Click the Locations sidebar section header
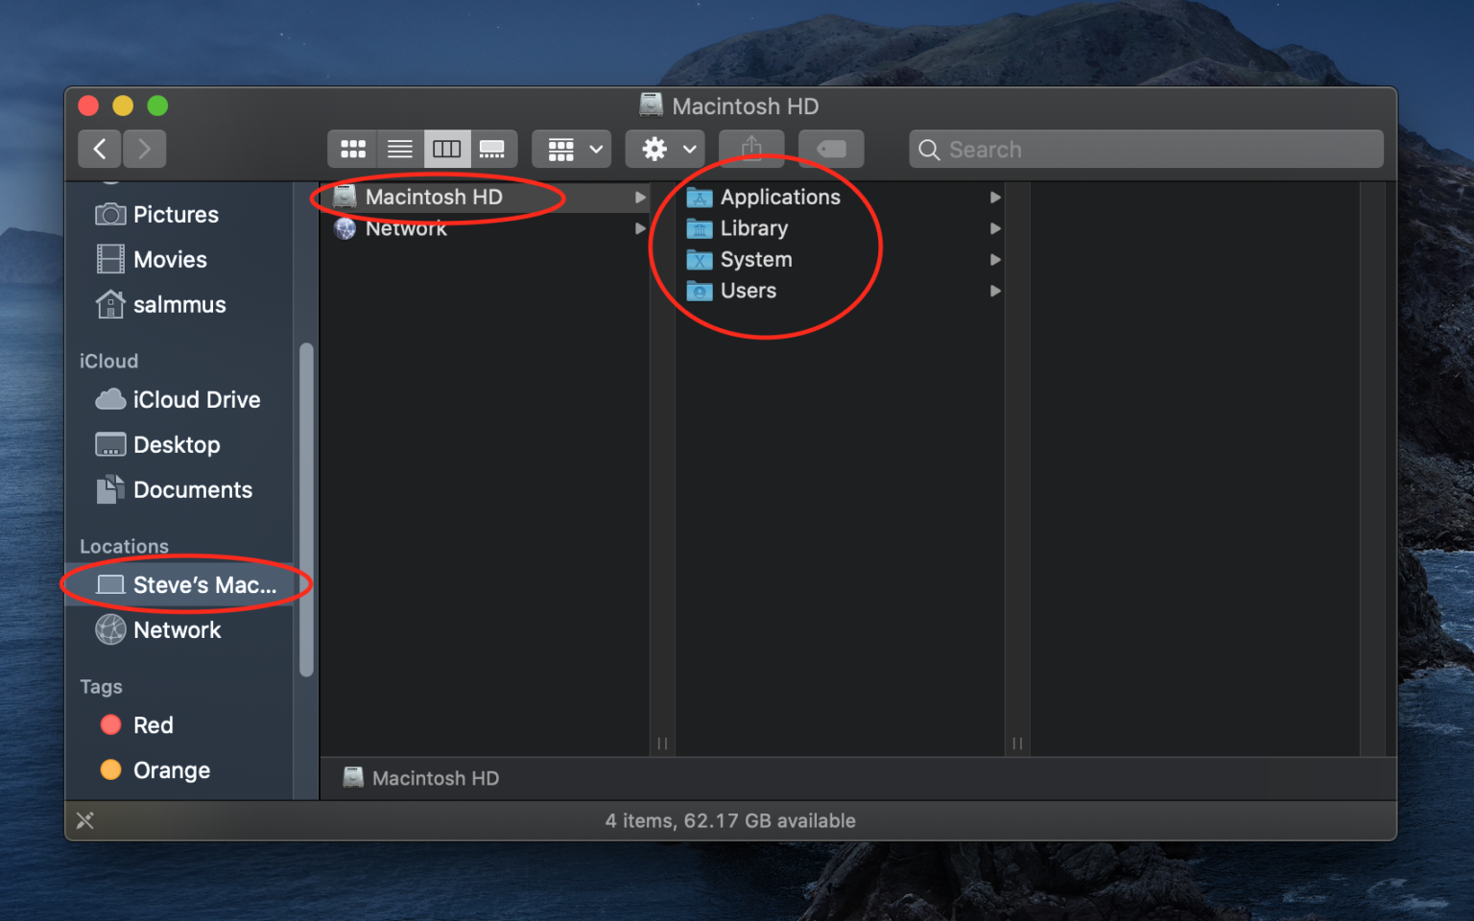The height and width of the screenshot is (921, 1474). click(x=124, y=546)
